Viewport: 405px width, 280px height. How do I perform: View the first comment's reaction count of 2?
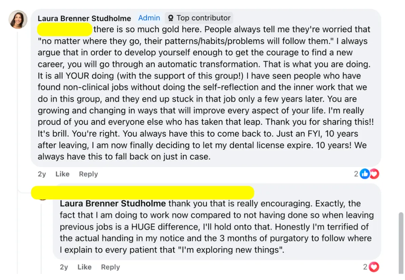[x=356, y=174]
